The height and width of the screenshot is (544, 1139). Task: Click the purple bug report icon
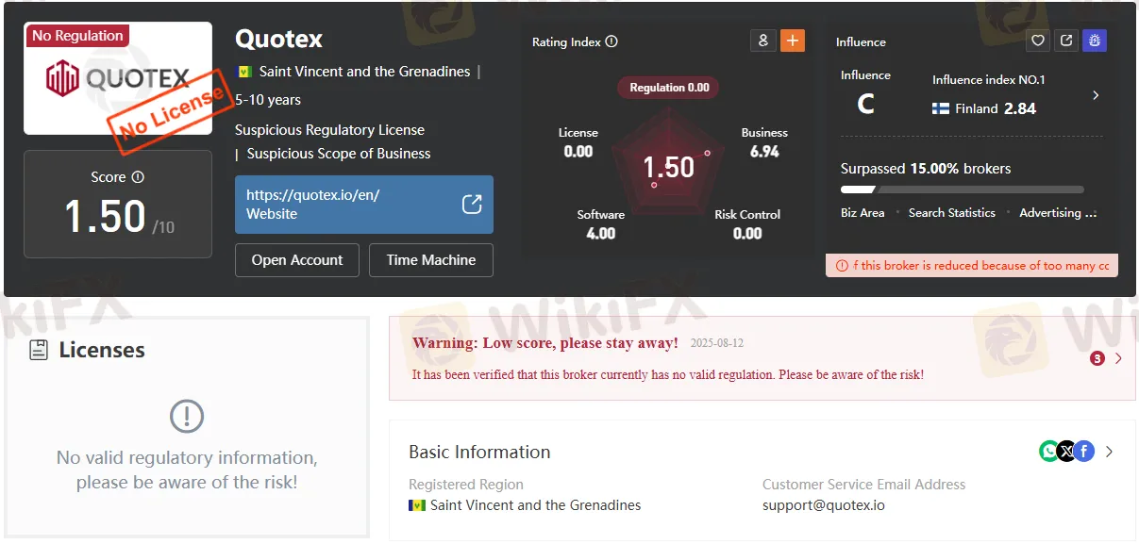[x=1095, y=41]
